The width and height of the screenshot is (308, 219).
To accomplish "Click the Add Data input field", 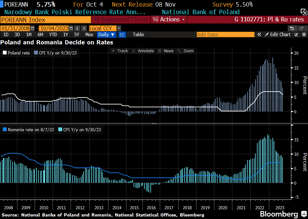I will click(225, 35).
